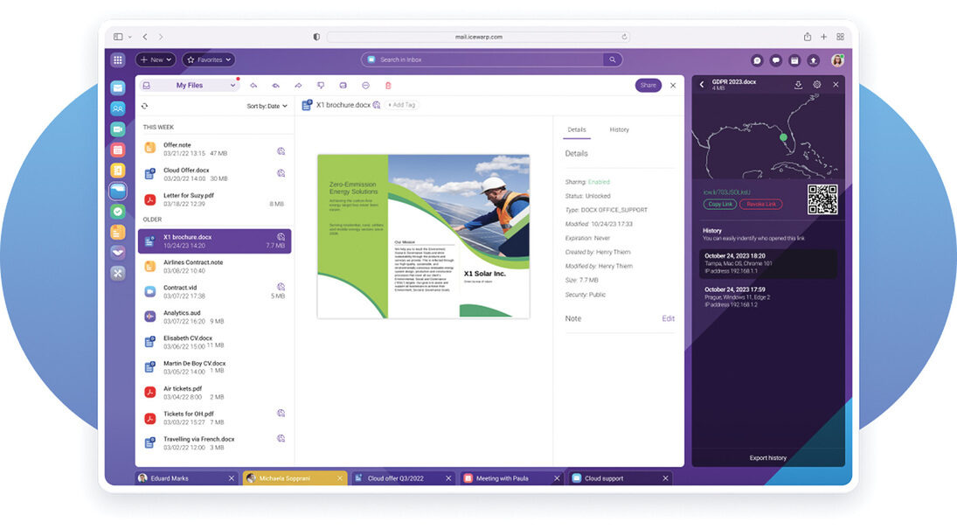Change sorting via Sort by: Date
The height and width of the screenshot is (529, 957).
point(267,106)
